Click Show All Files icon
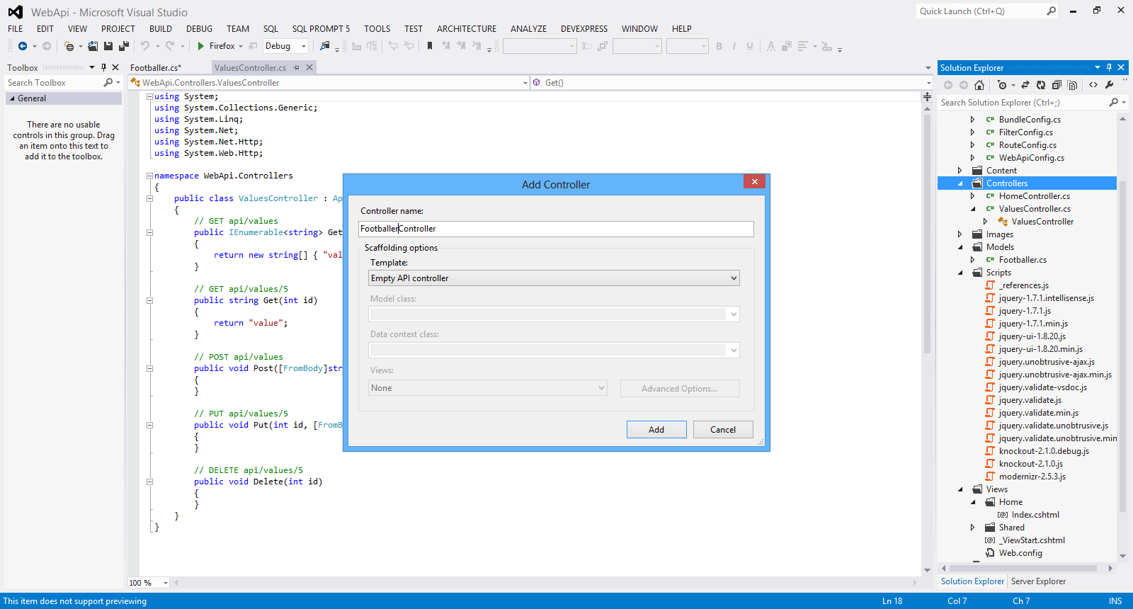Screen dimensions: 1133x609 (1073, 85)
